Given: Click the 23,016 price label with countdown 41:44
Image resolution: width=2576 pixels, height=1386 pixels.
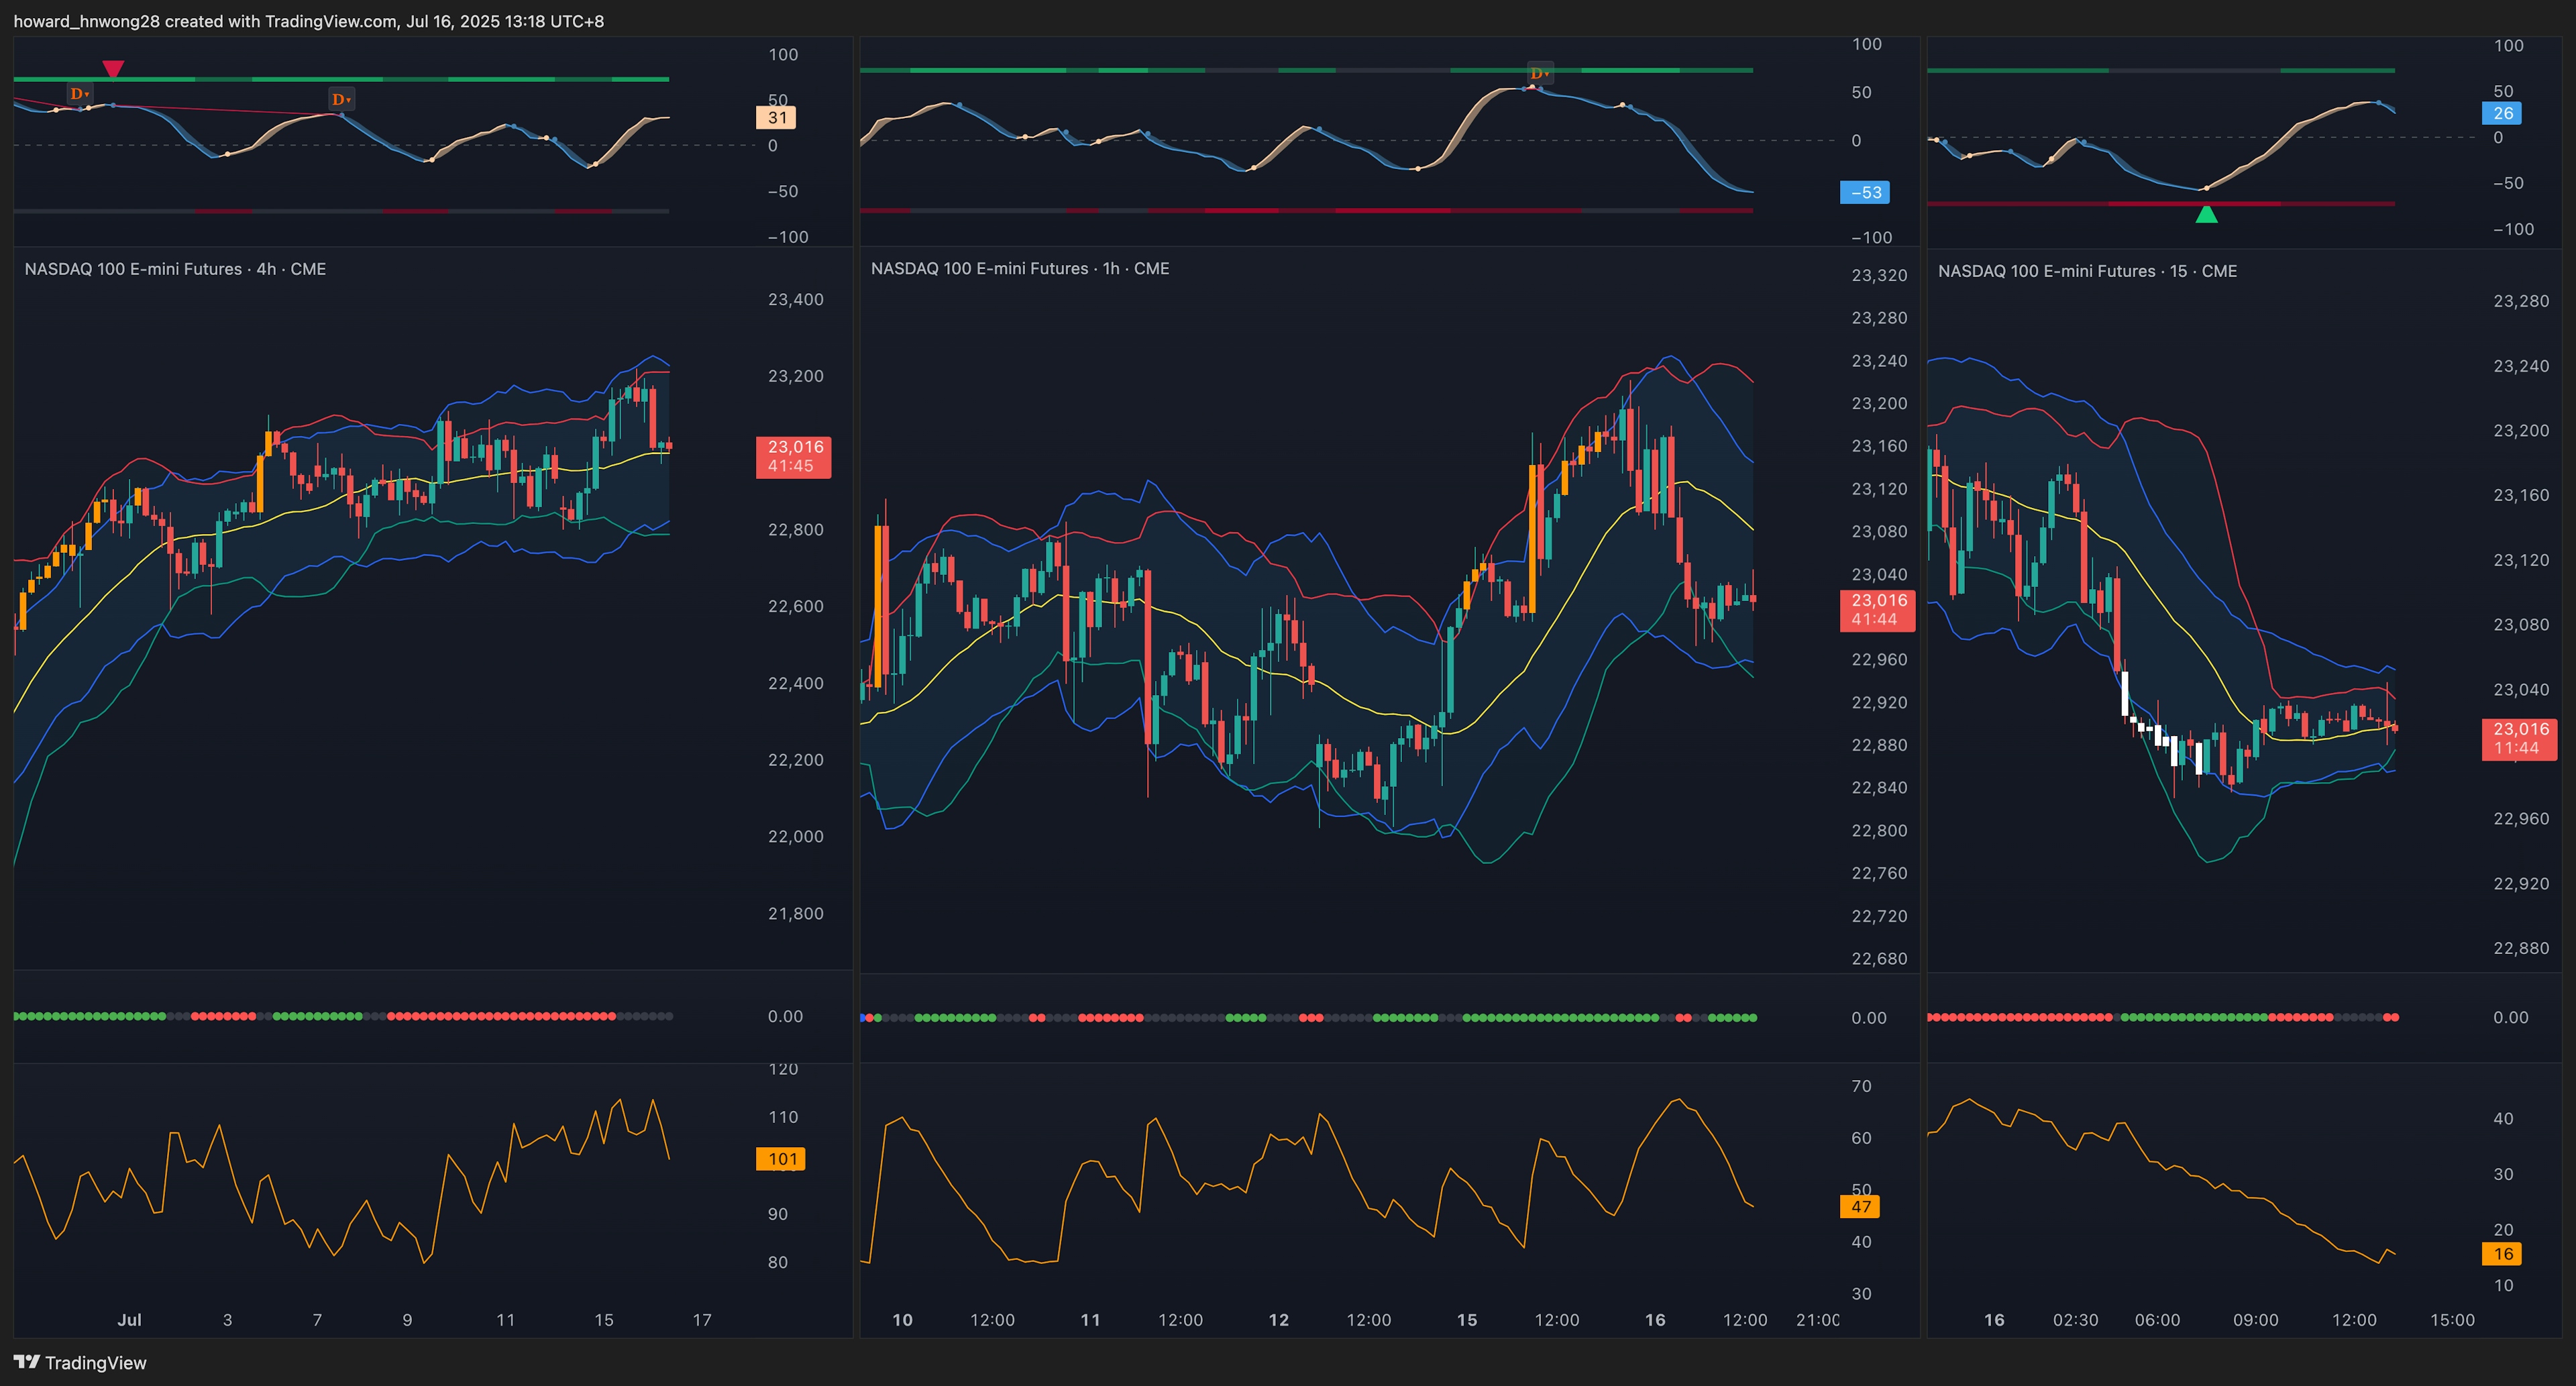Looking at the screenshot, I should (x=1877, y=610).
